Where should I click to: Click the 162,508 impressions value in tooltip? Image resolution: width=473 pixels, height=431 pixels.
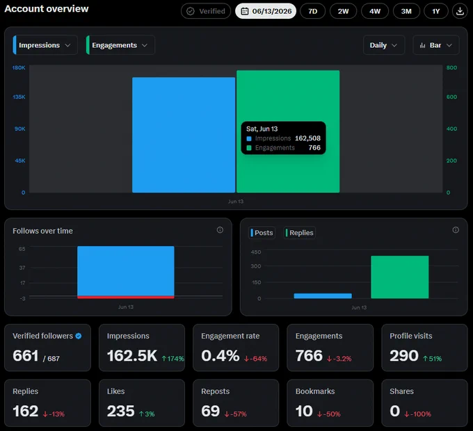click(x=307, y=138)
